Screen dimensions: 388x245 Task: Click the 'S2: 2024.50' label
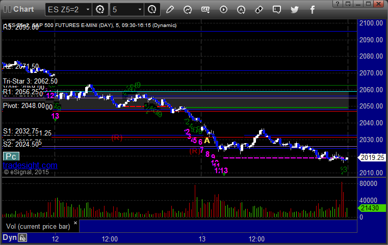tap(21, 144)
